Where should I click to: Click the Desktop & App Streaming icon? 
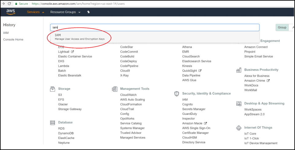pos(239,104)
